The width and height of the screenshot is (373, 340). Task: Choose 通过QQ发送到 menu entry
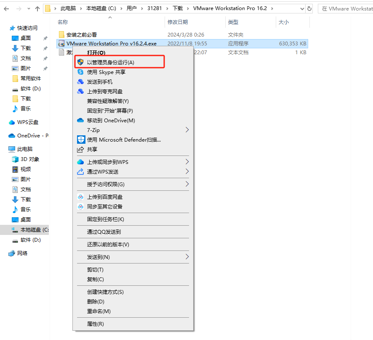(x=104, y=232)
